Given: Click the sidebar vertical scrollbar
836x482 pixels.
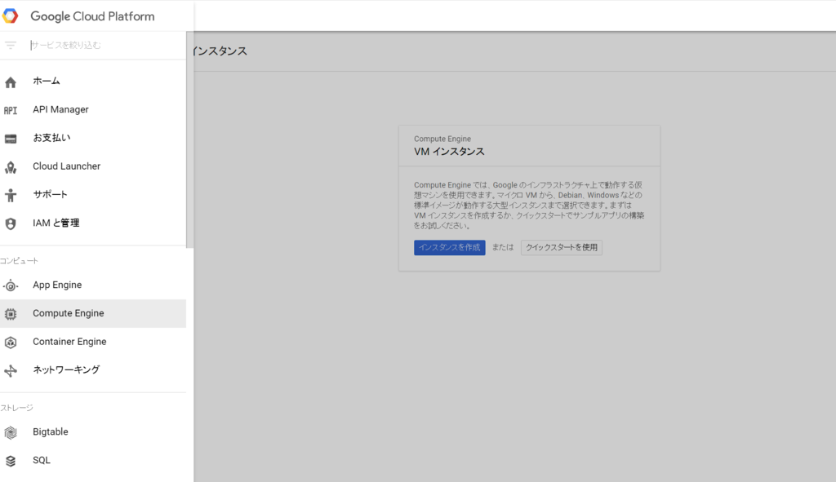Looking at the screenshot, I should 189,139.
